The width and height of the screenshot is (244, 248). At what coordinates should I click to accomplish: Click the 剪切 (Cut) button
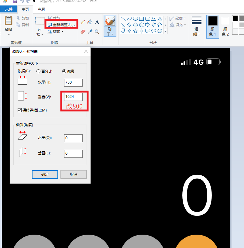[x=23, y=18]
